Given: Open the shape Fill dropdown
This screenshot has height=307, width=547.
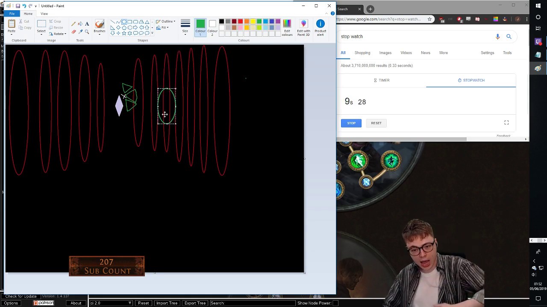Looking at the screenshot, I should 162,28.
